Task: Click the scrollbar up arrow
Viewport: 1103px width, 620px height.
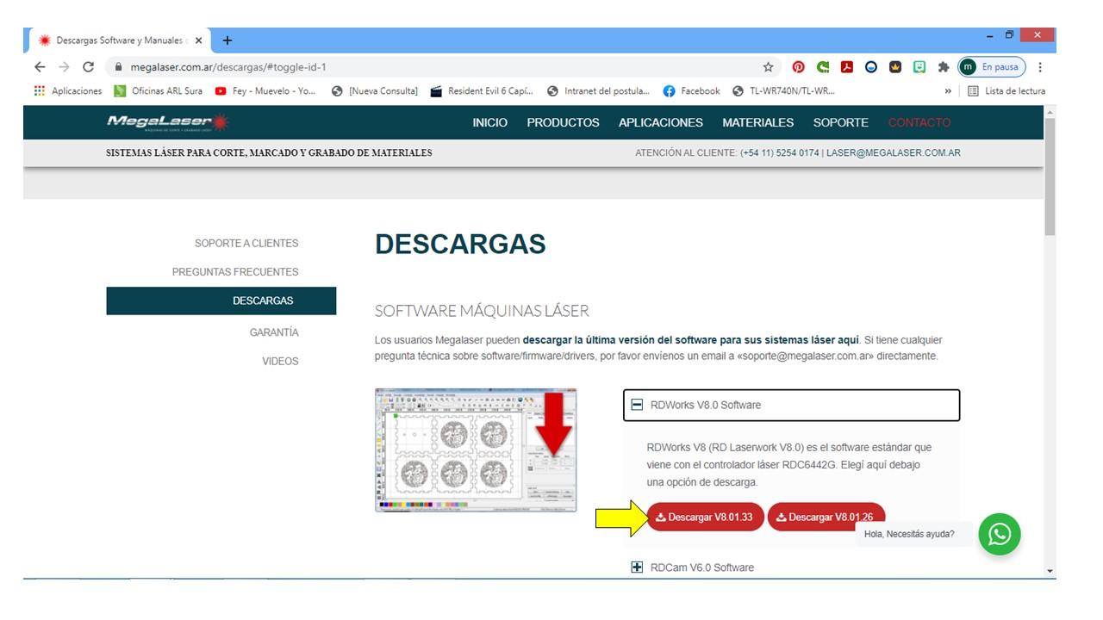Action: coord(1049,112)
